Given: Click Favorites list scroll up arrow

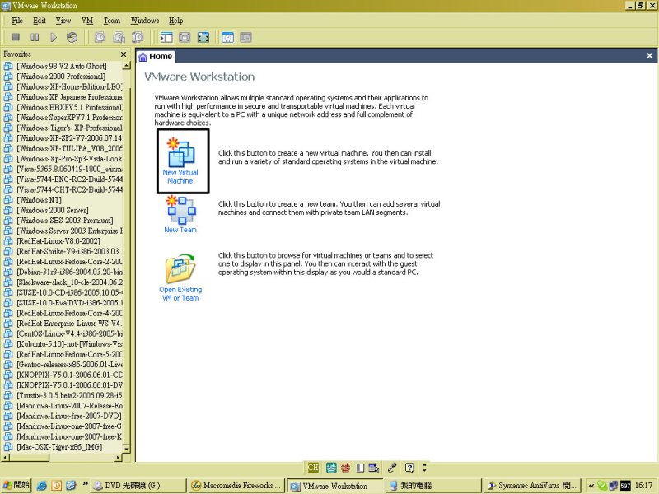Looking at the screenshot, I should 126,66.
